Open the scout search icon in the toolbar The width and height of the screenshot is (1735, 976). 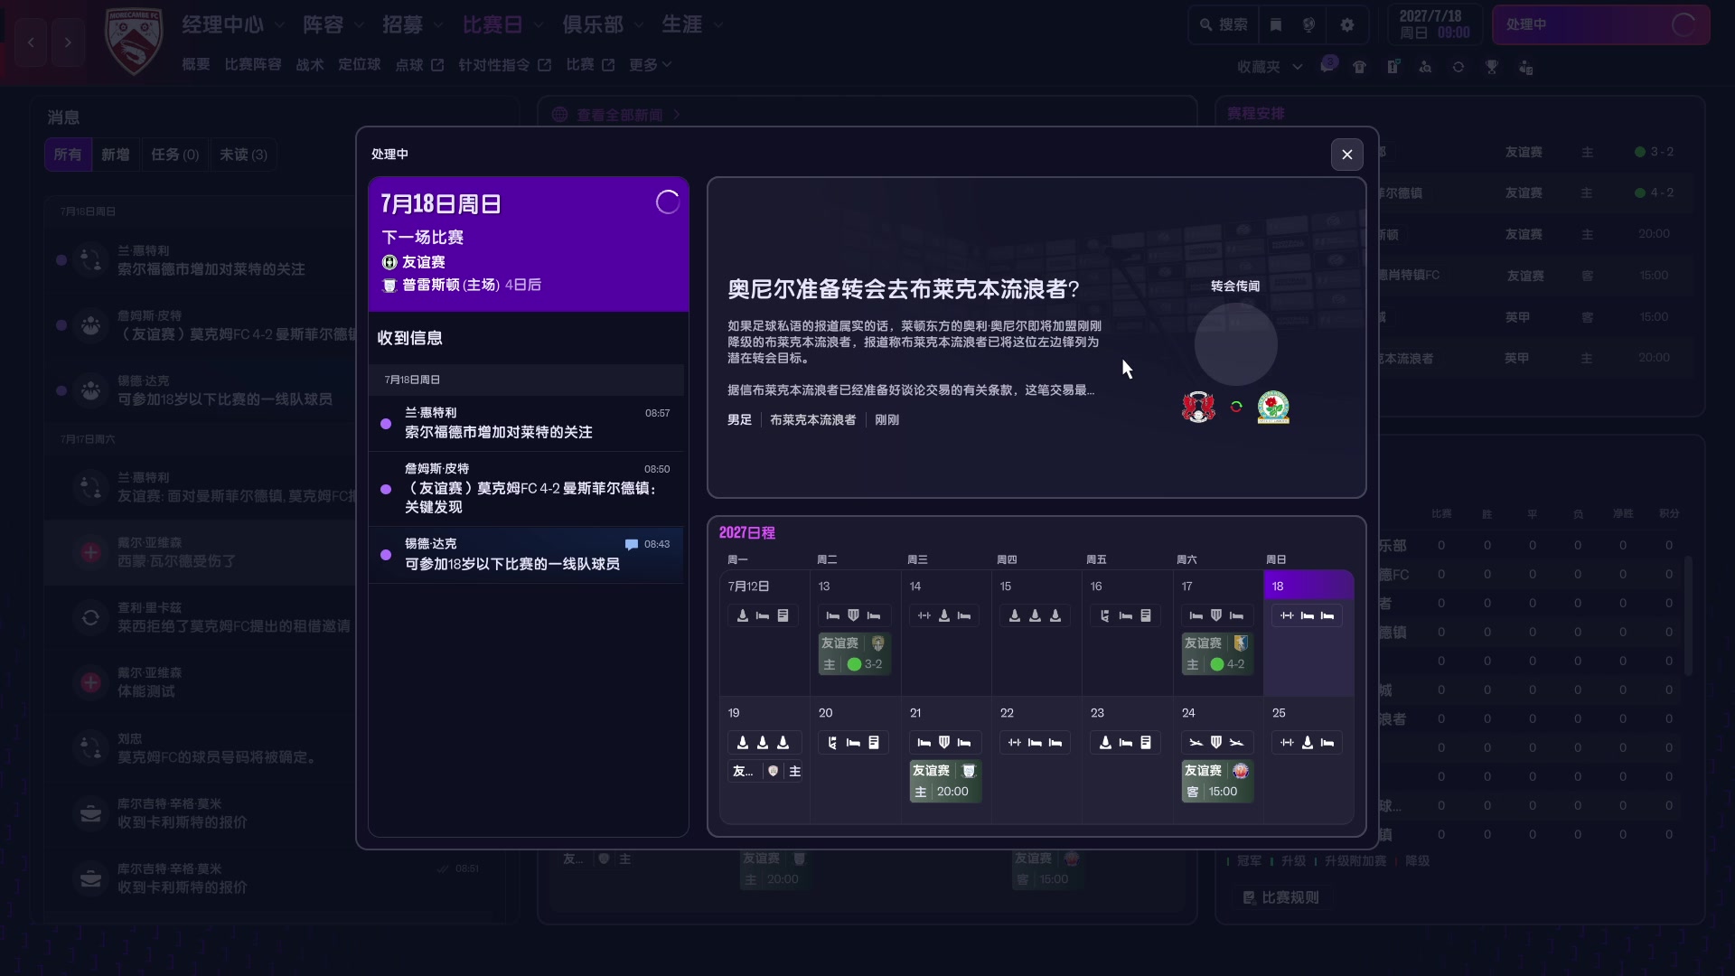click(x=1426, y=67)
